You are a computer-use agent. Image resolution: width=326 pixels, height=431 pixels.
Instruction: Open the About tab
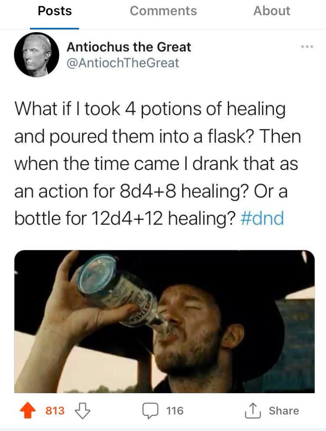click(x=272, y=11)
